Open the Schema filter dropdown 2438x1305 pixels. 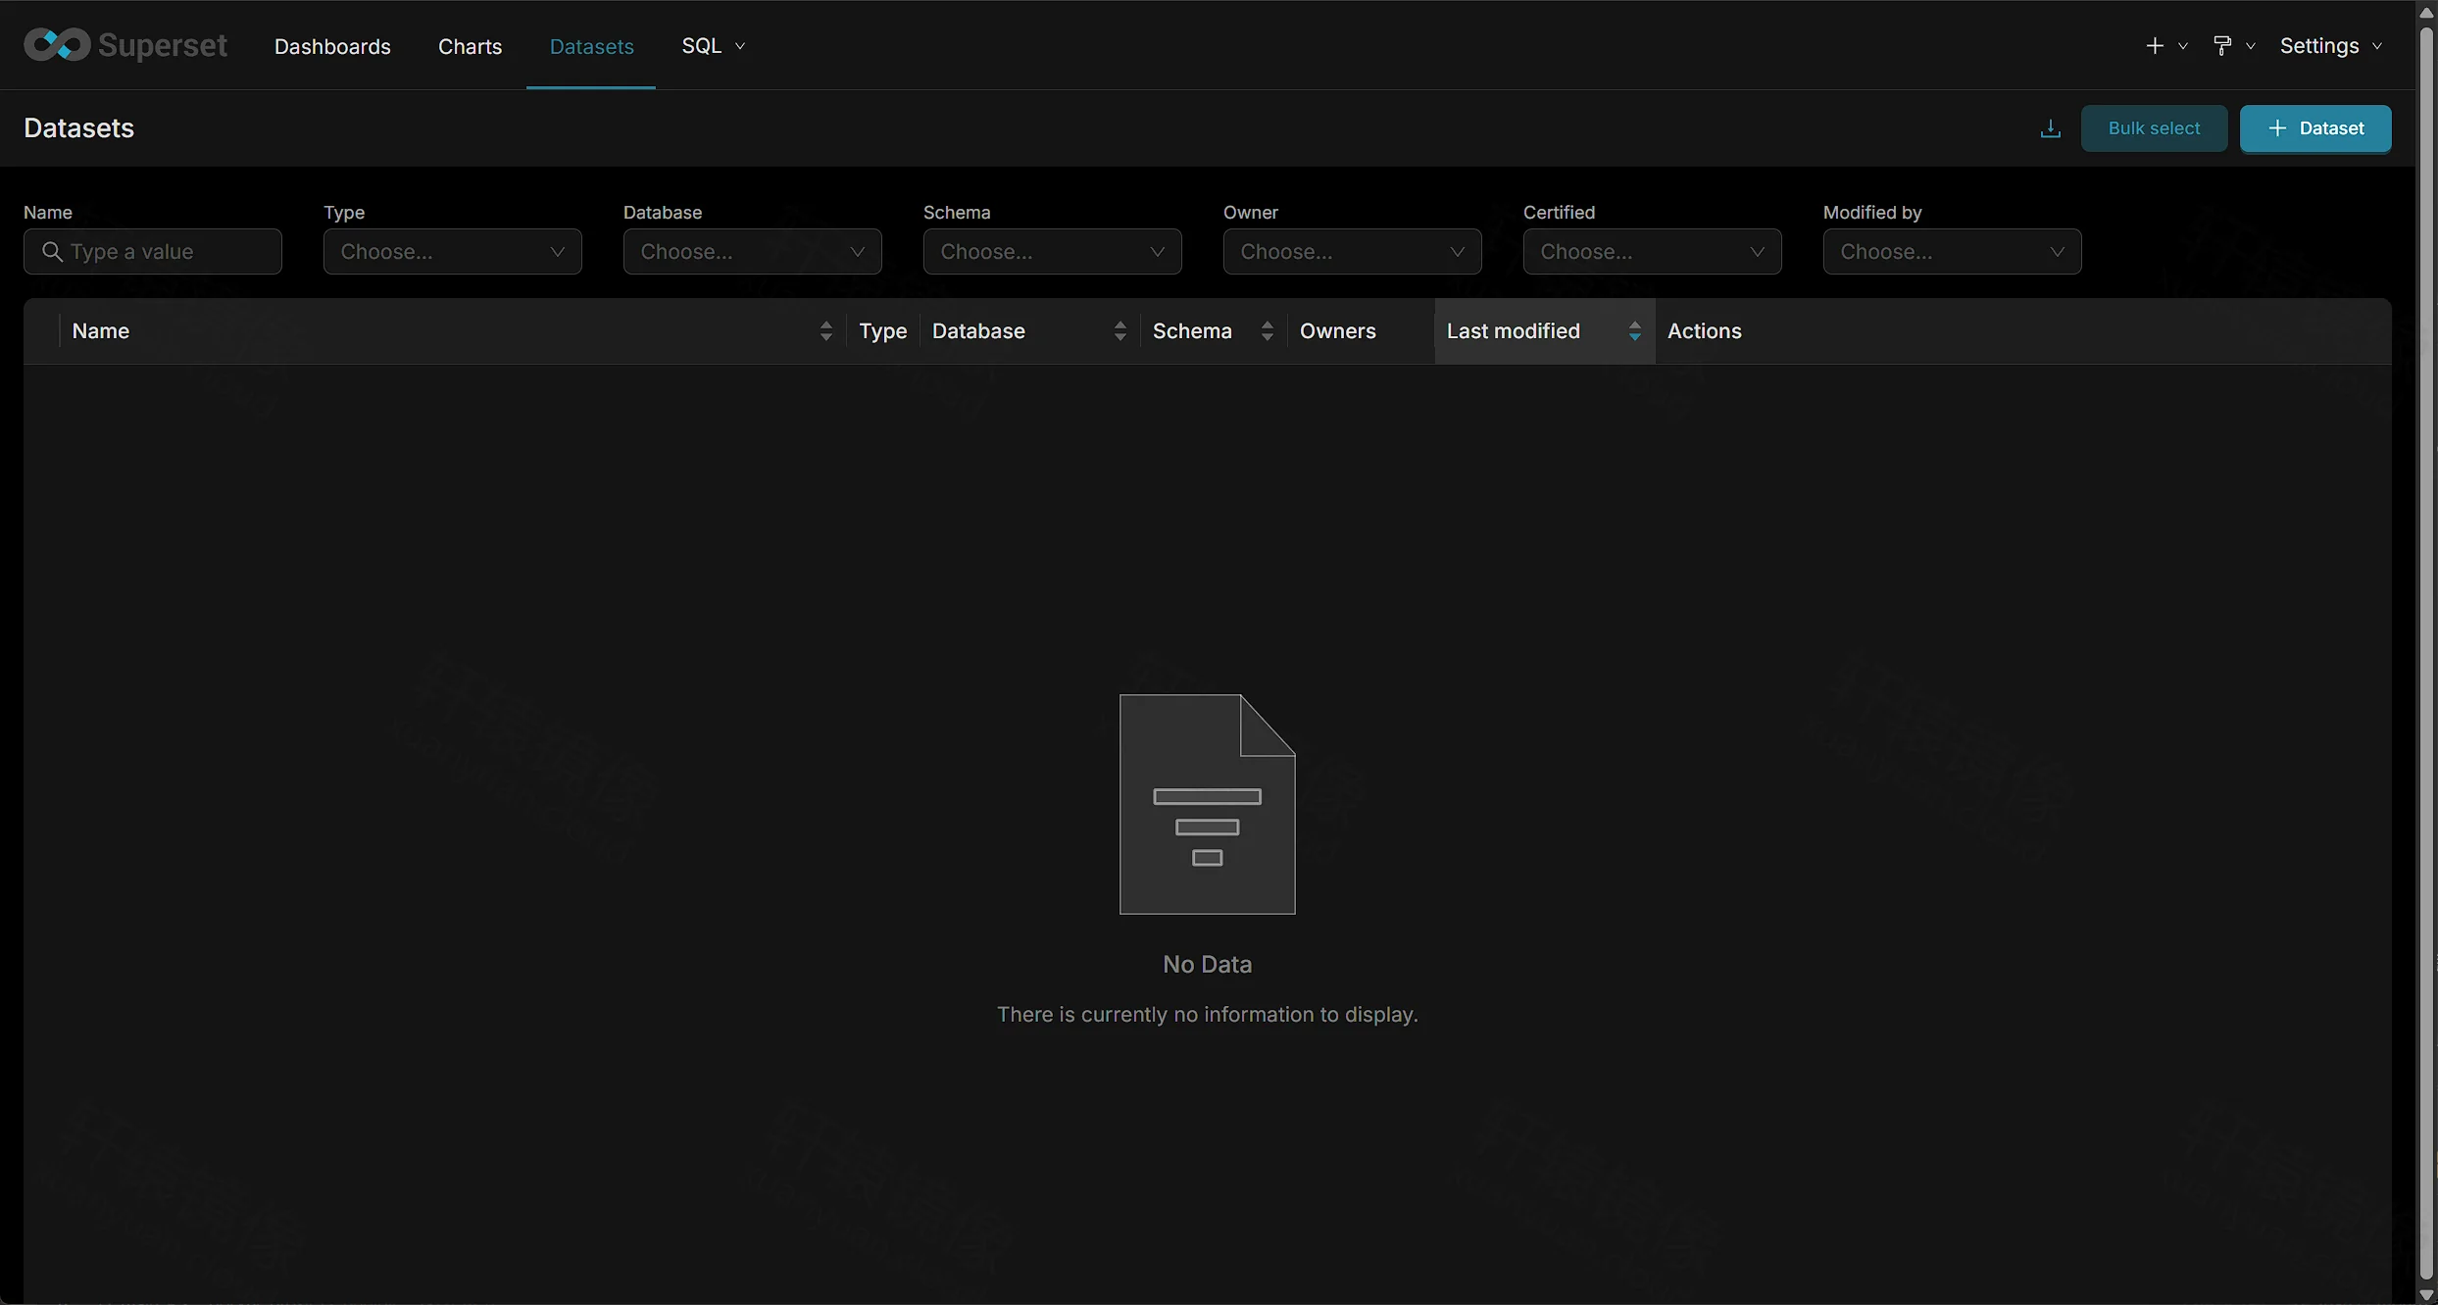pos(1053,252)
